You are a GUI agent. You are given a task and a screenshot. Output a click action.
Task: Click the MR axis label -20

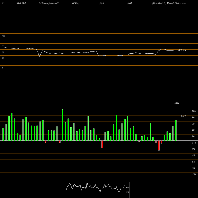click(x=193, y=149)
